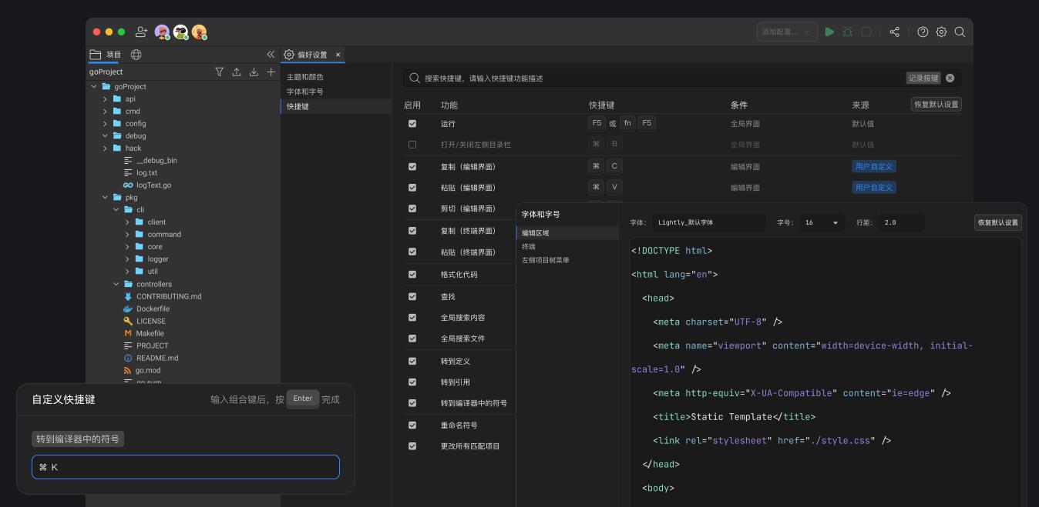Close the 偏好设置 tab

[x=338, y=55]
